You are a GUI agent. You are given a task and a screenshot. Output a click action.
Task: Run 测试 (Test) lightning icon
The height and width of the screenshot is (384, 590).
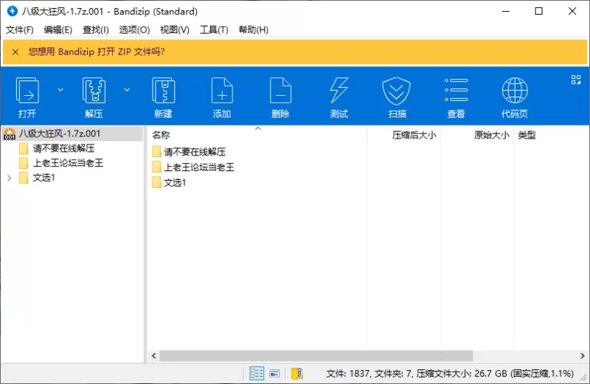pos(339,91)
